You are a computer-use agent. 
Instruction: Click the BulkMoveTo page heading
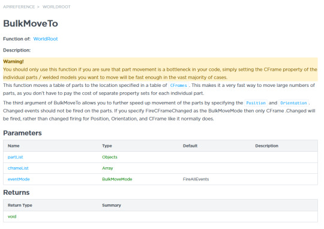[x=31, y=23]
